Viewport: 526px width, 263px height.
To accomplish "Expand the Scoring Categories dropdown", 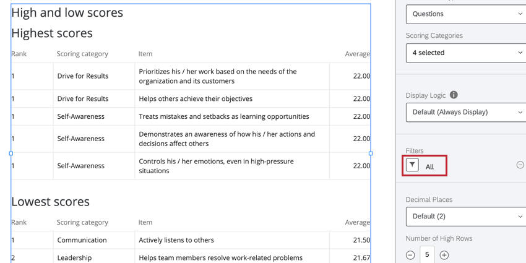I will (x=466, y=53).
